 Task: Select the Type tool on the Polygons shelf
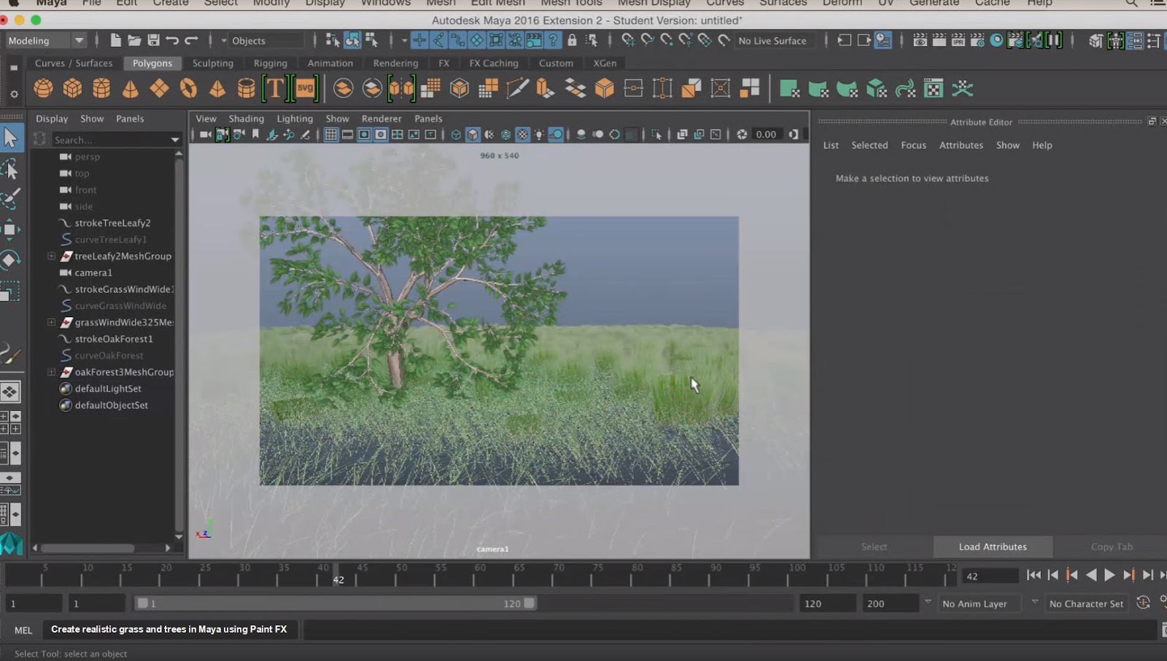coord(275,88)
